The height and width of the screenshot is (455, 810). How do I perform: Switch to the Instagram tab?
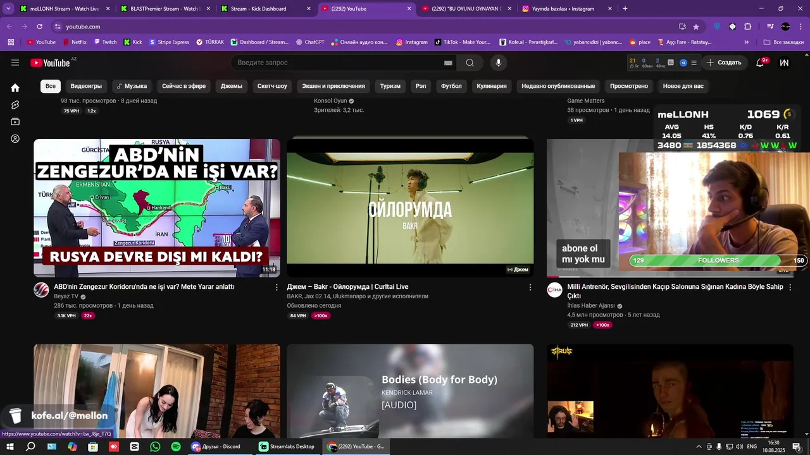coord(566,9)
